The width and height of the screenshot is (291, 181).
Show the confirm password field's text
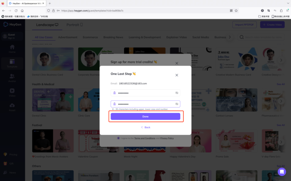[177, 104]
